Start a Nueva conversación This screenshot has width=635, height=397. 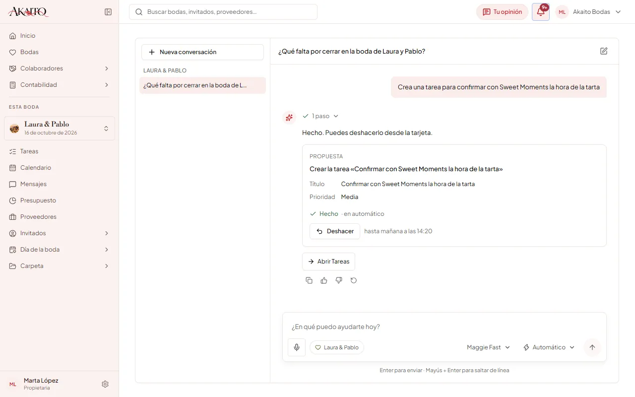[202, 52]
